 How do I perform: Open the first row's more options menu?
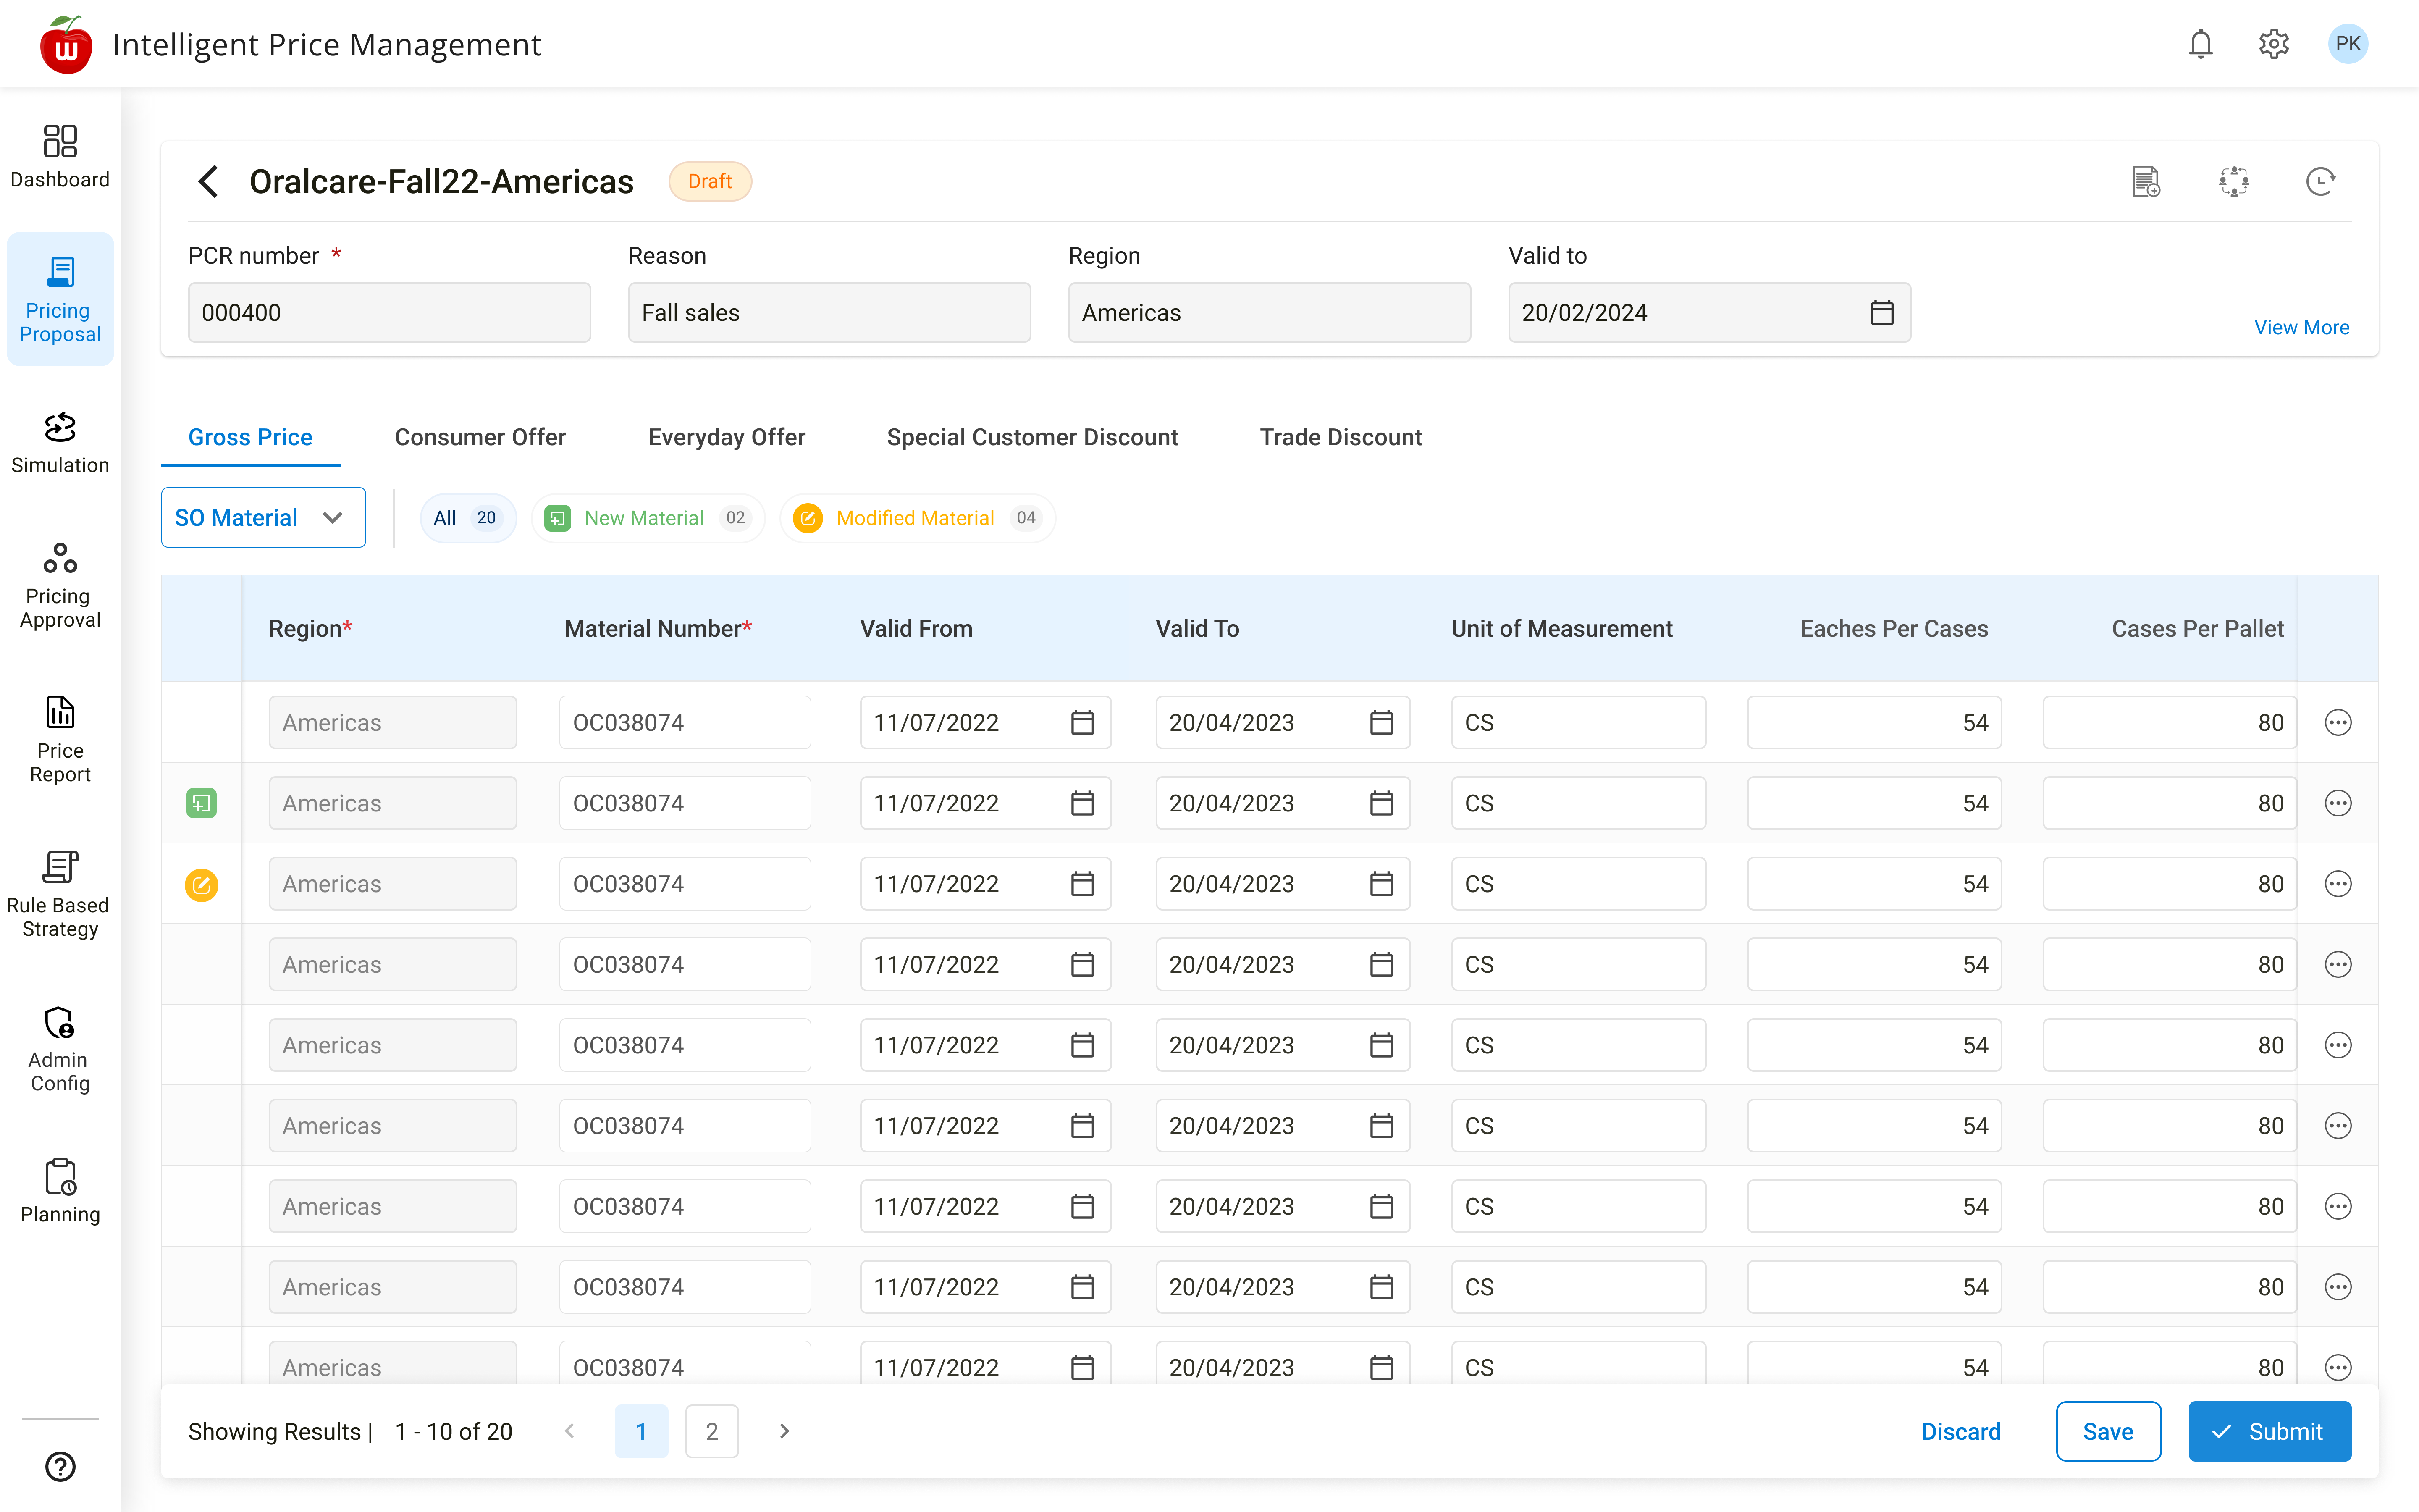click(2337, 722)
